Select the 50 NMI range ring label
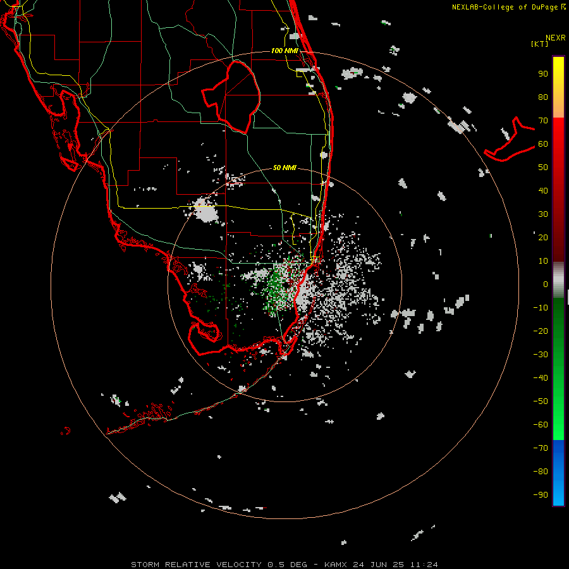Image resolution: width=569 pixels, height=569 pixels. click(284, 168)
